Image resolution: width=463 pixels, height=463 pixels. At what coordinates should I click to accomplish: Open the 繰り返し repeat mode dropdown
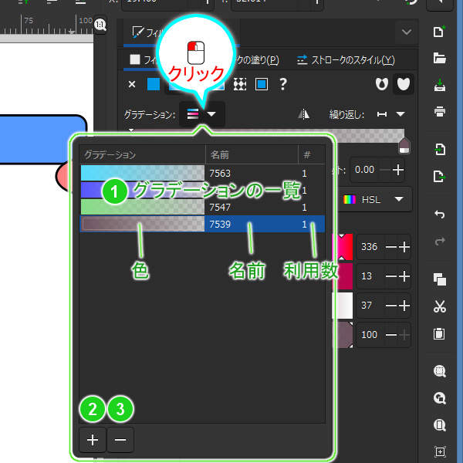coord(391,114)
